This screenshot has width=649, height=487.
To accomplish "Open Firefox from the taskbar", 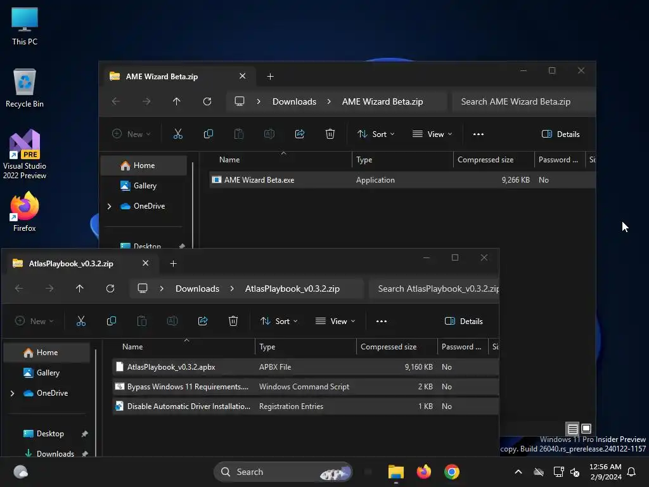I will 424,472.
